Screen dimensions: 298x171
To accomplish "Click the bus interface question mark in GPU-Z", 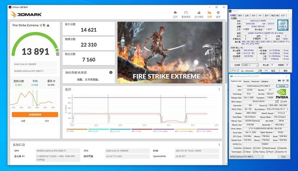I will tap(287, 109).
